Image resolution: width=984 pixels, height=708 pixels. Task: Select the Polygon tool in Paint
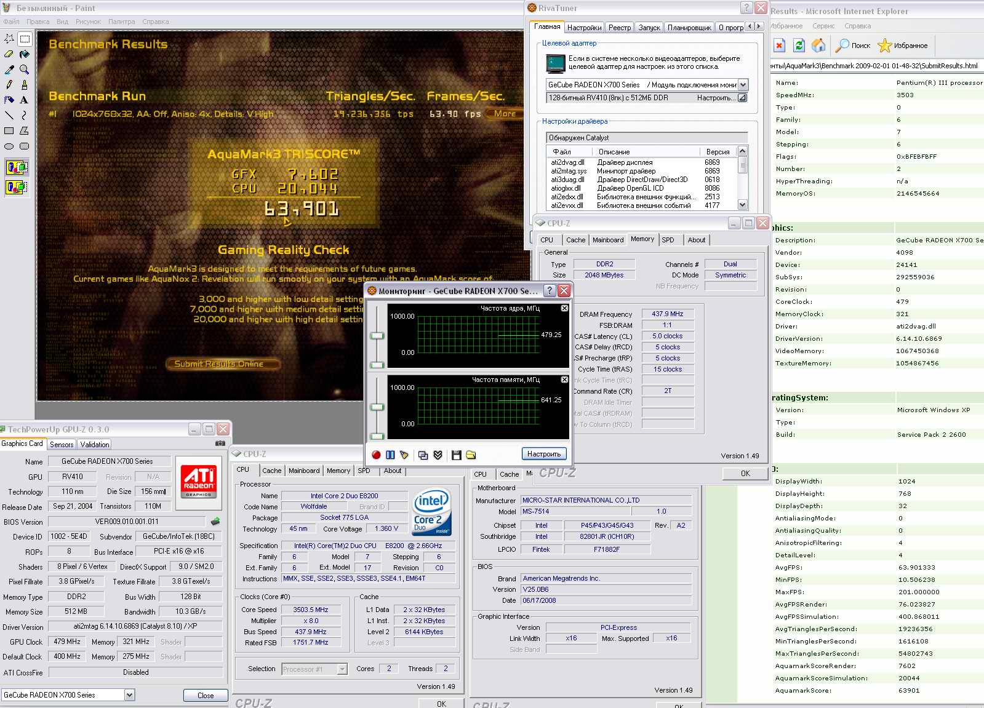tap(25, 130)
